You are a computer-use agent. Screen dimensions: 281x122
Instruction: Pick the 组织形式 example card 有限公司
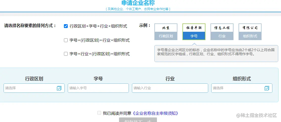tap(250, 32)
